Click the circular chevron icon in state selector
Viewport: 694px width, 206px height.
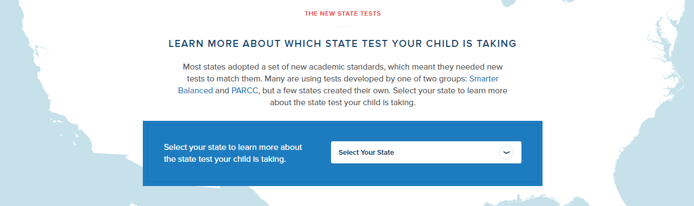[506, 153]
